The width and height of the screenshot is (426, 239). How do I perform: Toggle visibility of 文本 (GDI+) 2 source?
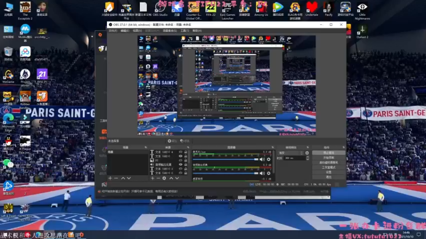(x=181, y=173)
